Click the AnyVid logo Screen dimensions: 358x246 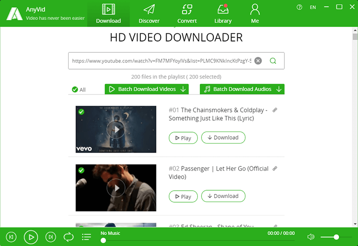pos(14,14)
